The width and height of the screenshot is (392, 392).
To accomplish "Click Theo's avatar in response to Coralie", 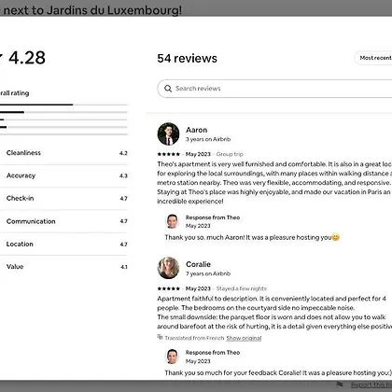I will pyautogui.click(x=172, y=357).
